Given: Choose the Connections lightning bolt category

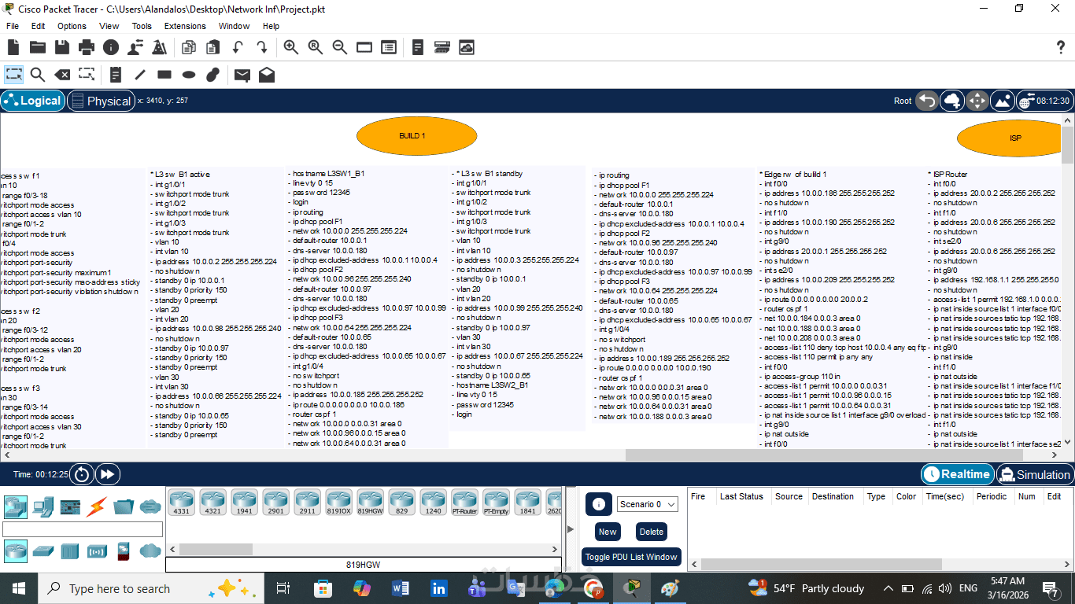Looking at the screenshot, I should pyautogui.click(x=97, y=506).
